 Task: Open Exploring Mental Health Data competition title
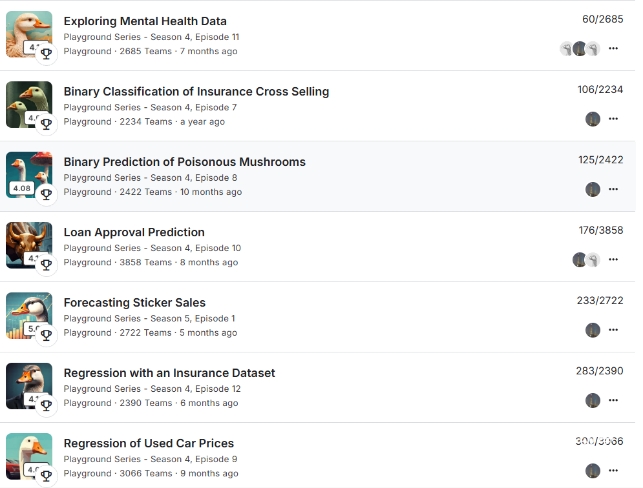coord(145,21)
